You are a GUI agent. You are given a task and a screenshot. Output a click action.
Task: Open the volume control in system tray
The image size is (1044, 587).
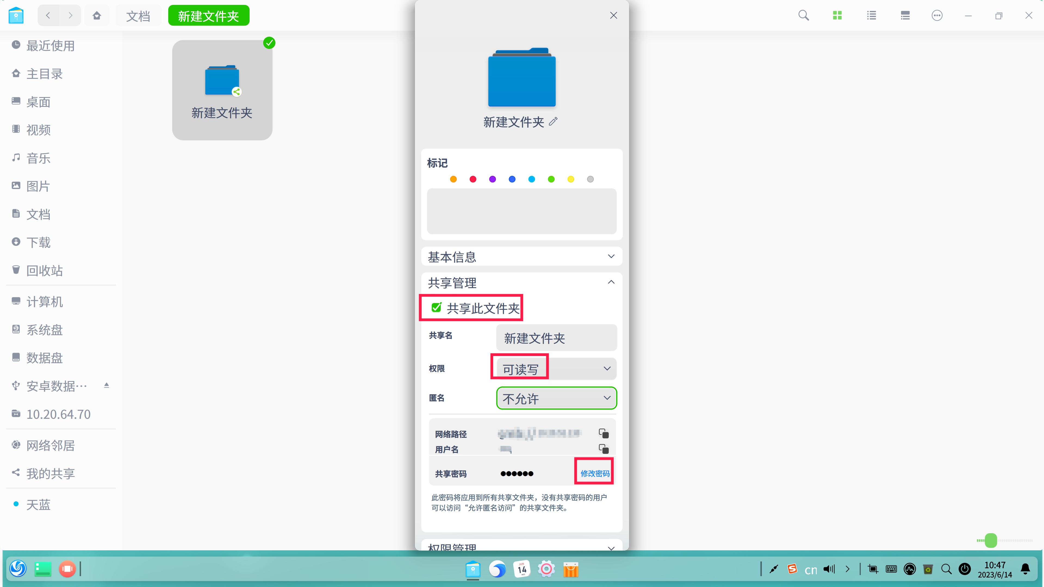[829, 569]
